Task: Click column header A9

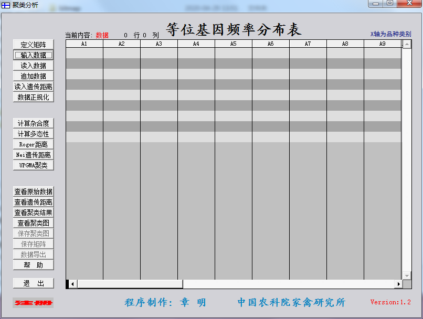Action: [383, 44]
